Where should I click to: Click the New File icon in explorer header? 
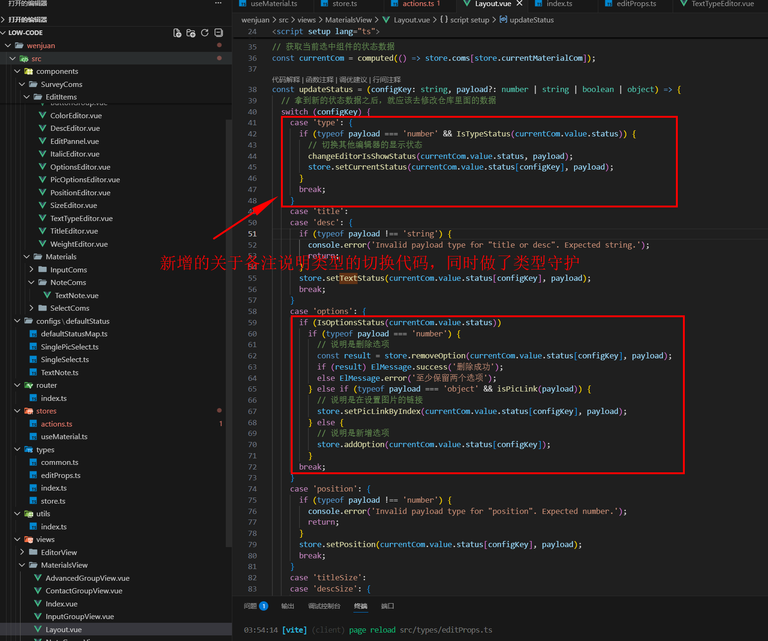(x=177, y=33)
